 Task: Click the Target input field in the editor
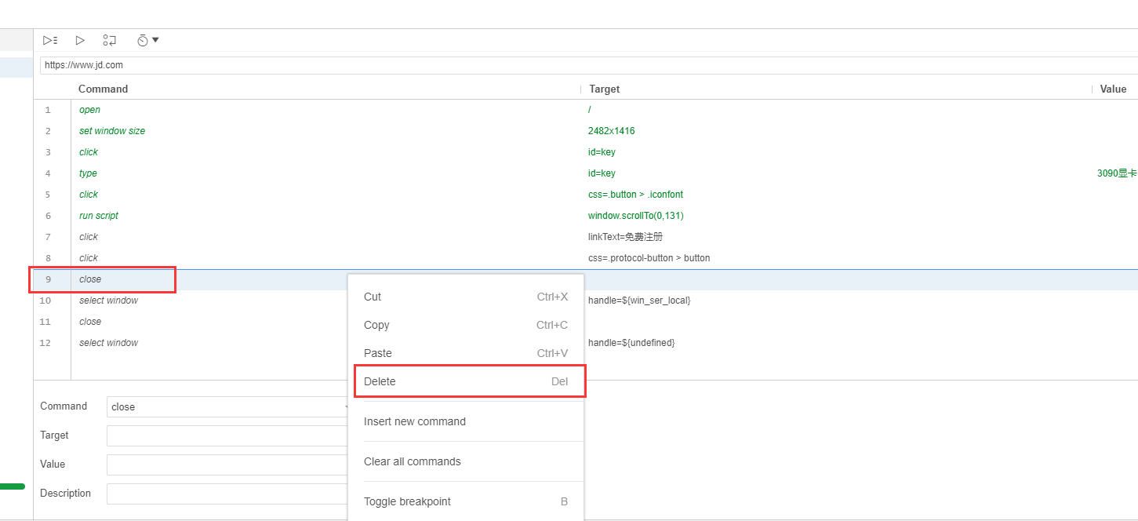point(227,435)
